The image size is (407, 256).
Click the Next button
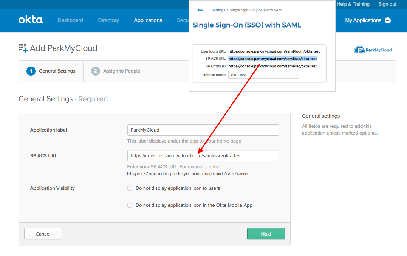266,234
